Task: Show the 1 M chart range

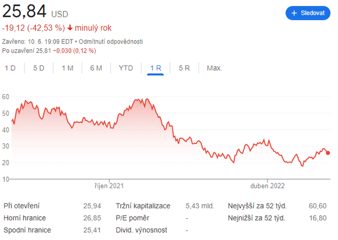Action: pyautogui.click(x=67, y=68)
